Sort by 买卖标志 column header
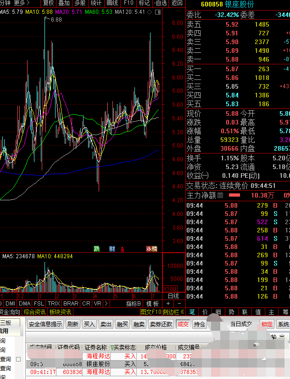The image size is (290, 379). (x=123, y=347)
